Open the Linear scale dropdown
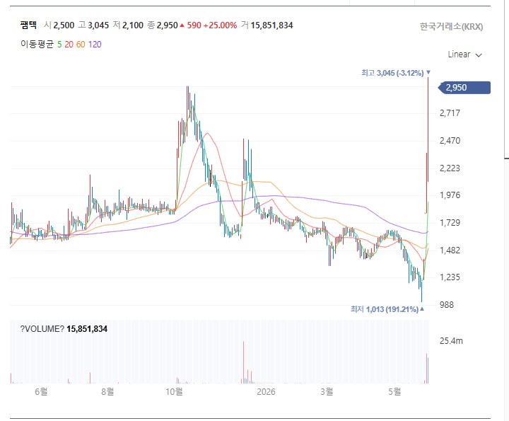Screen dimensions: 509x421 tap(464, 54)
